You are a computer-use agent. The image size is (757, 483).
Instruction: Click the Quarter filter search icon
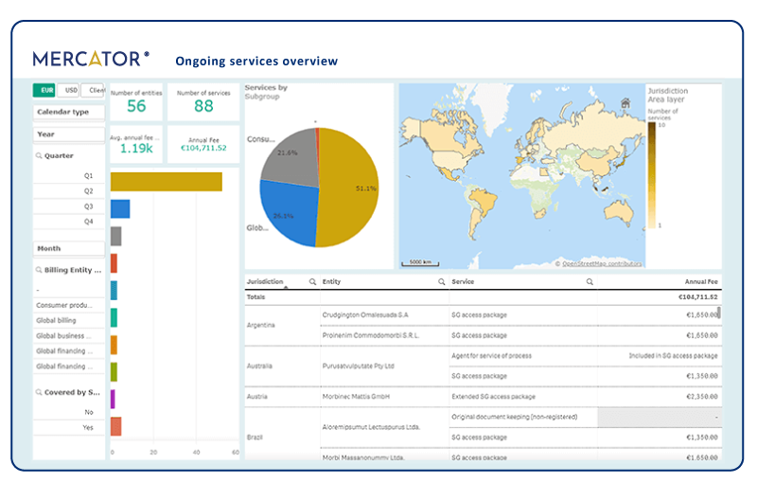39,156
